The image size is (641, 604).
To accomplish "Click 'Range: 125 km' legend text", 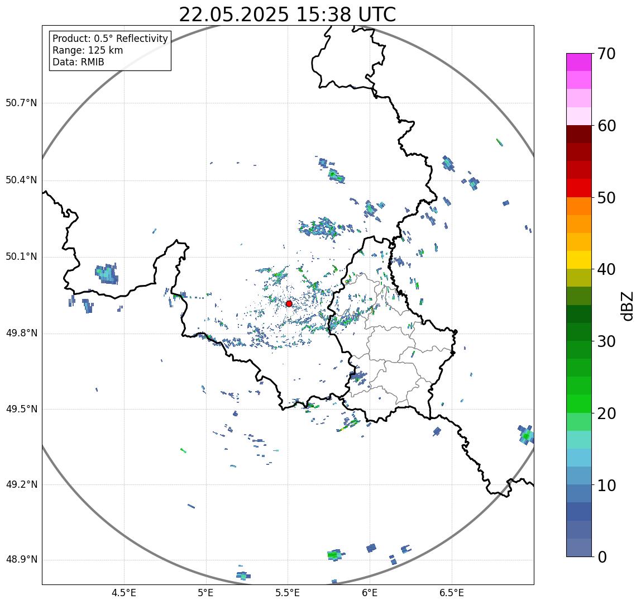I will [x=88, y=50].
